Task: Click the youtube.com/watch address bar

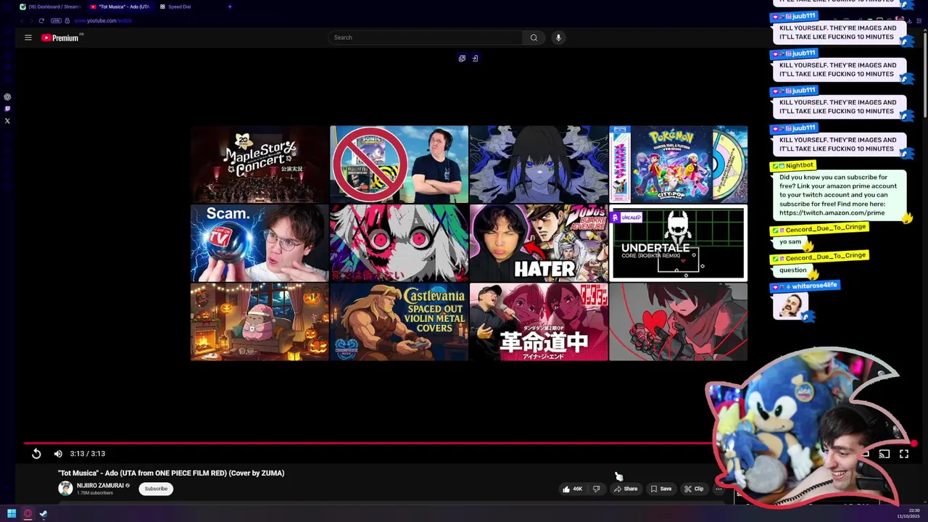Action: pos(103,20)
